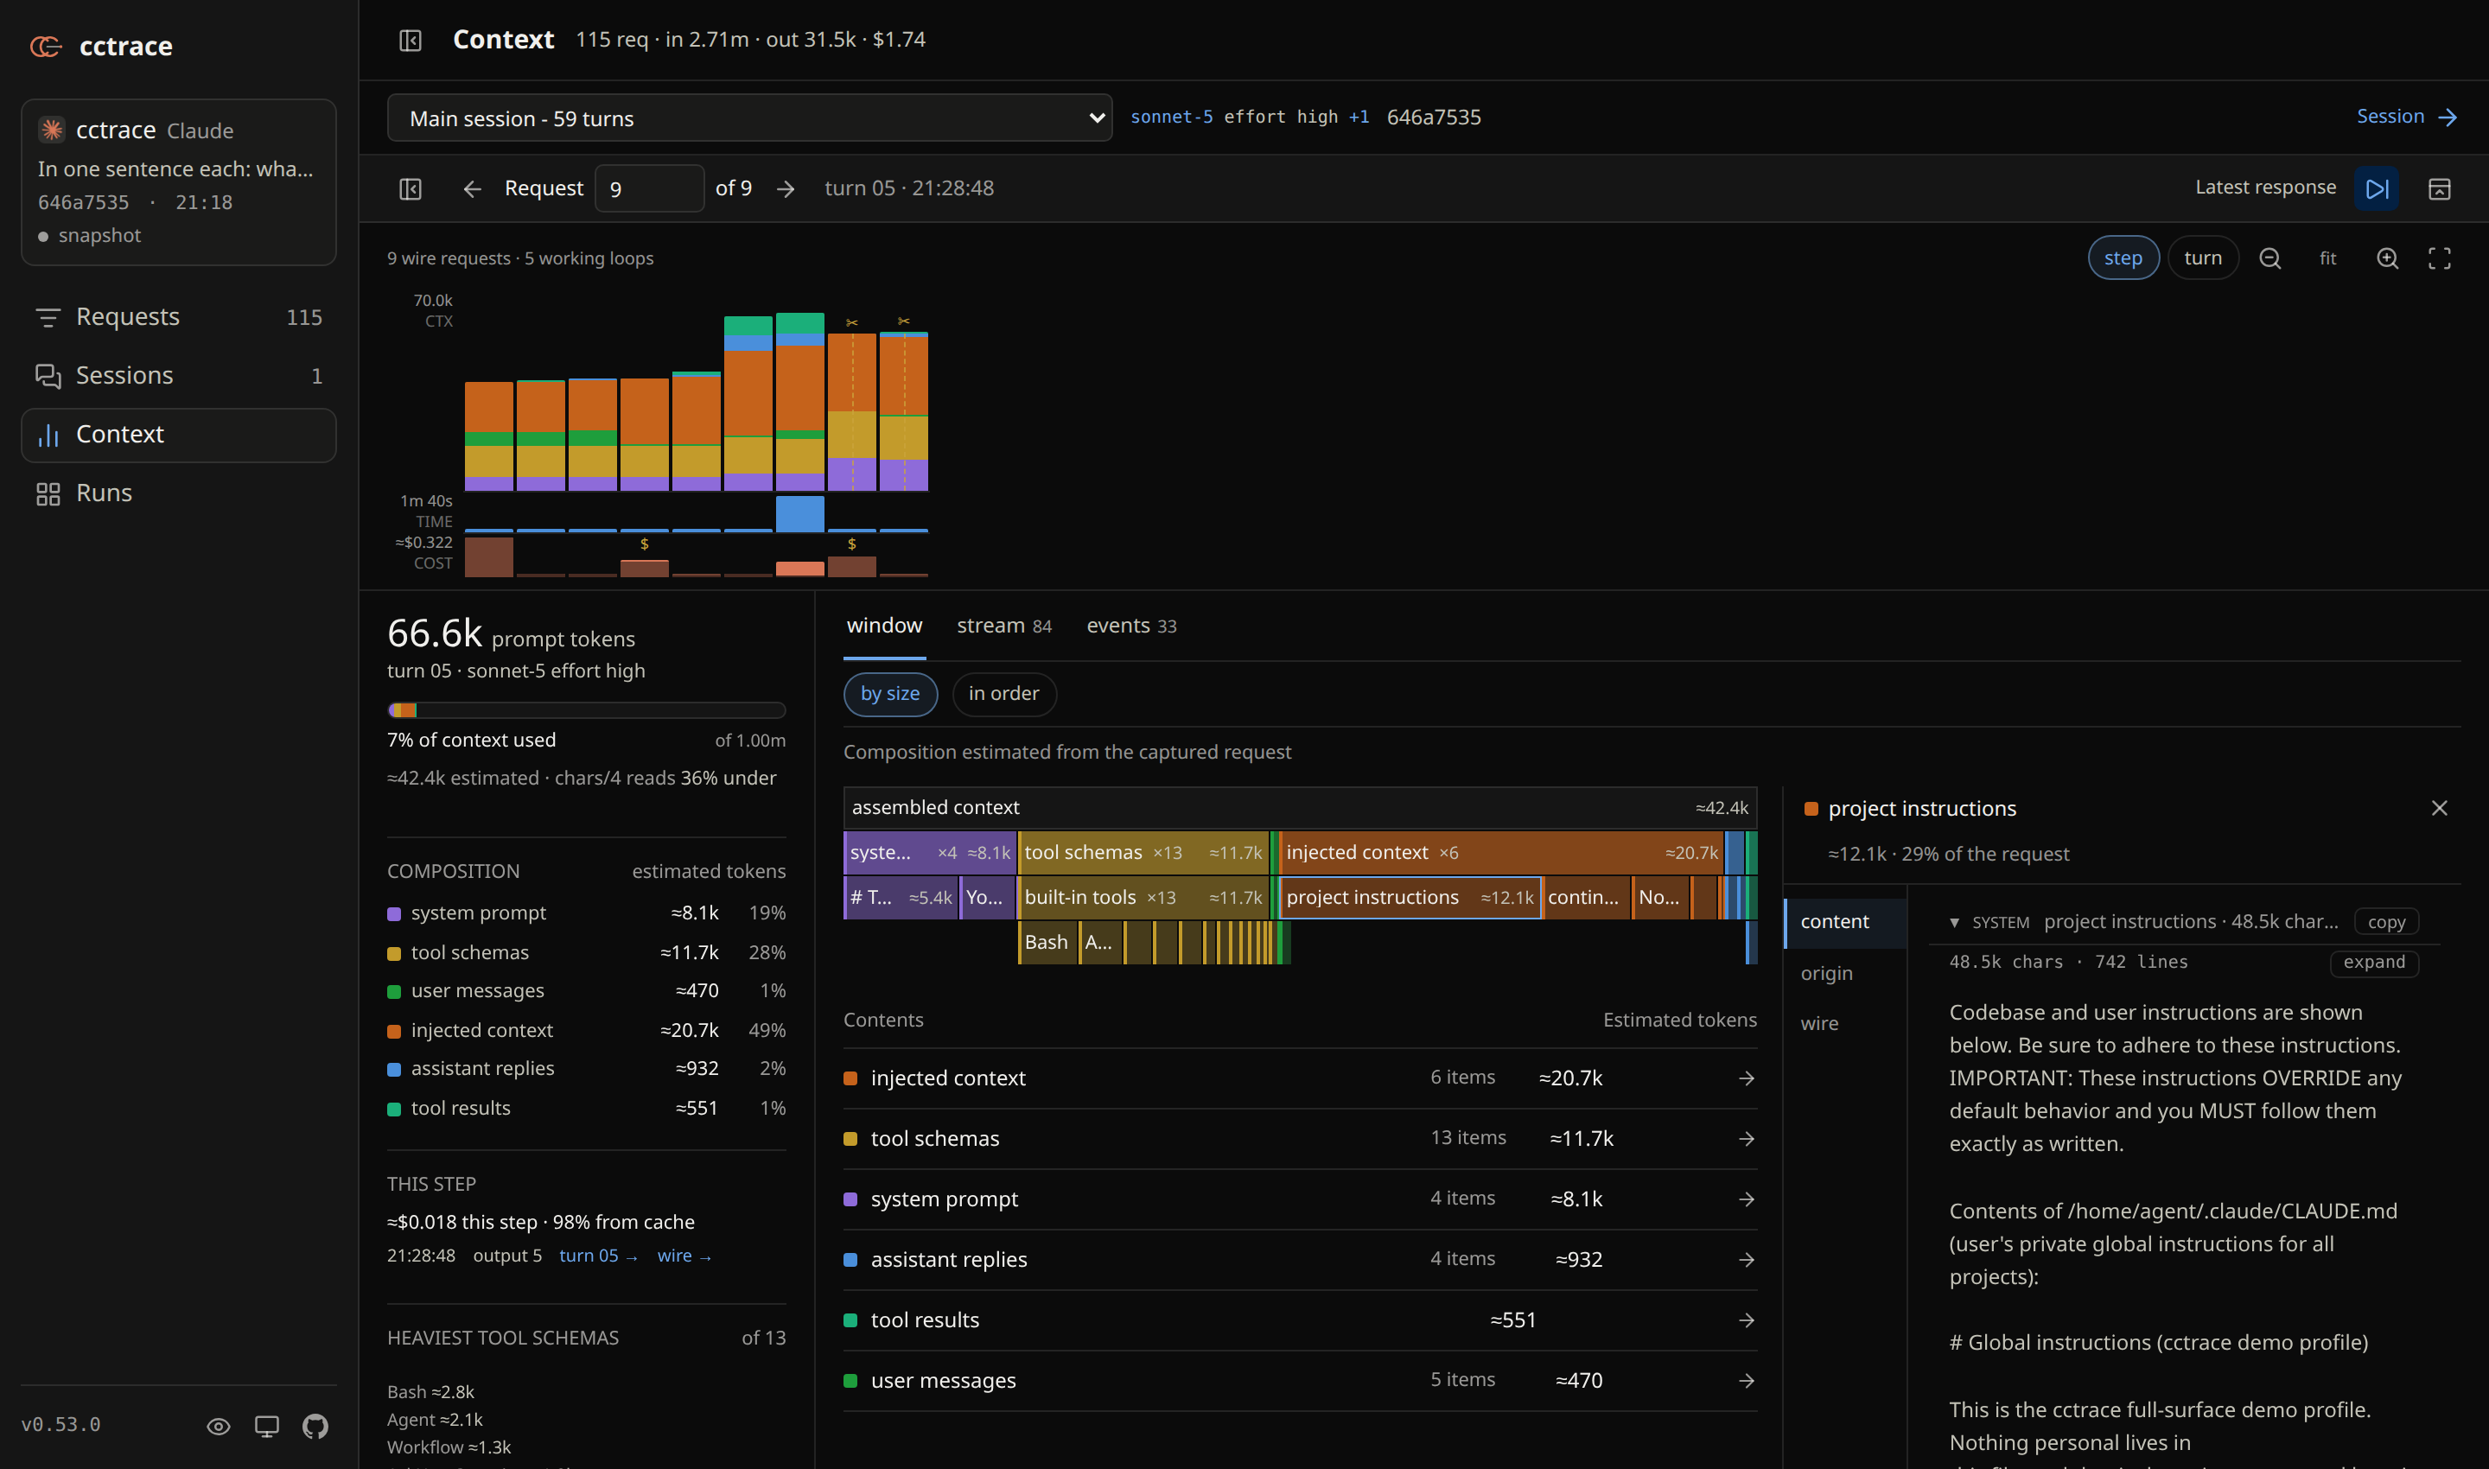2489x1469 pixels.
Task: Switch chart to turn mode
Action: (2203, 258)
